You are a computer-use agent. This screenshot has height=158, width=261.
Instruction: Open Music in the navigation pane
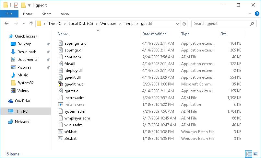click(x=22, y=75)
